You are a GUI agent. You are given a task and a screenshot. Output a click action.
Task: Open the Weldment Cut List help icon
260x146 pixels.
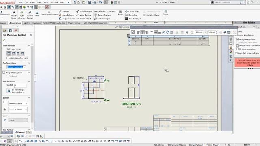pyautogui.click(x=31, y=35)
